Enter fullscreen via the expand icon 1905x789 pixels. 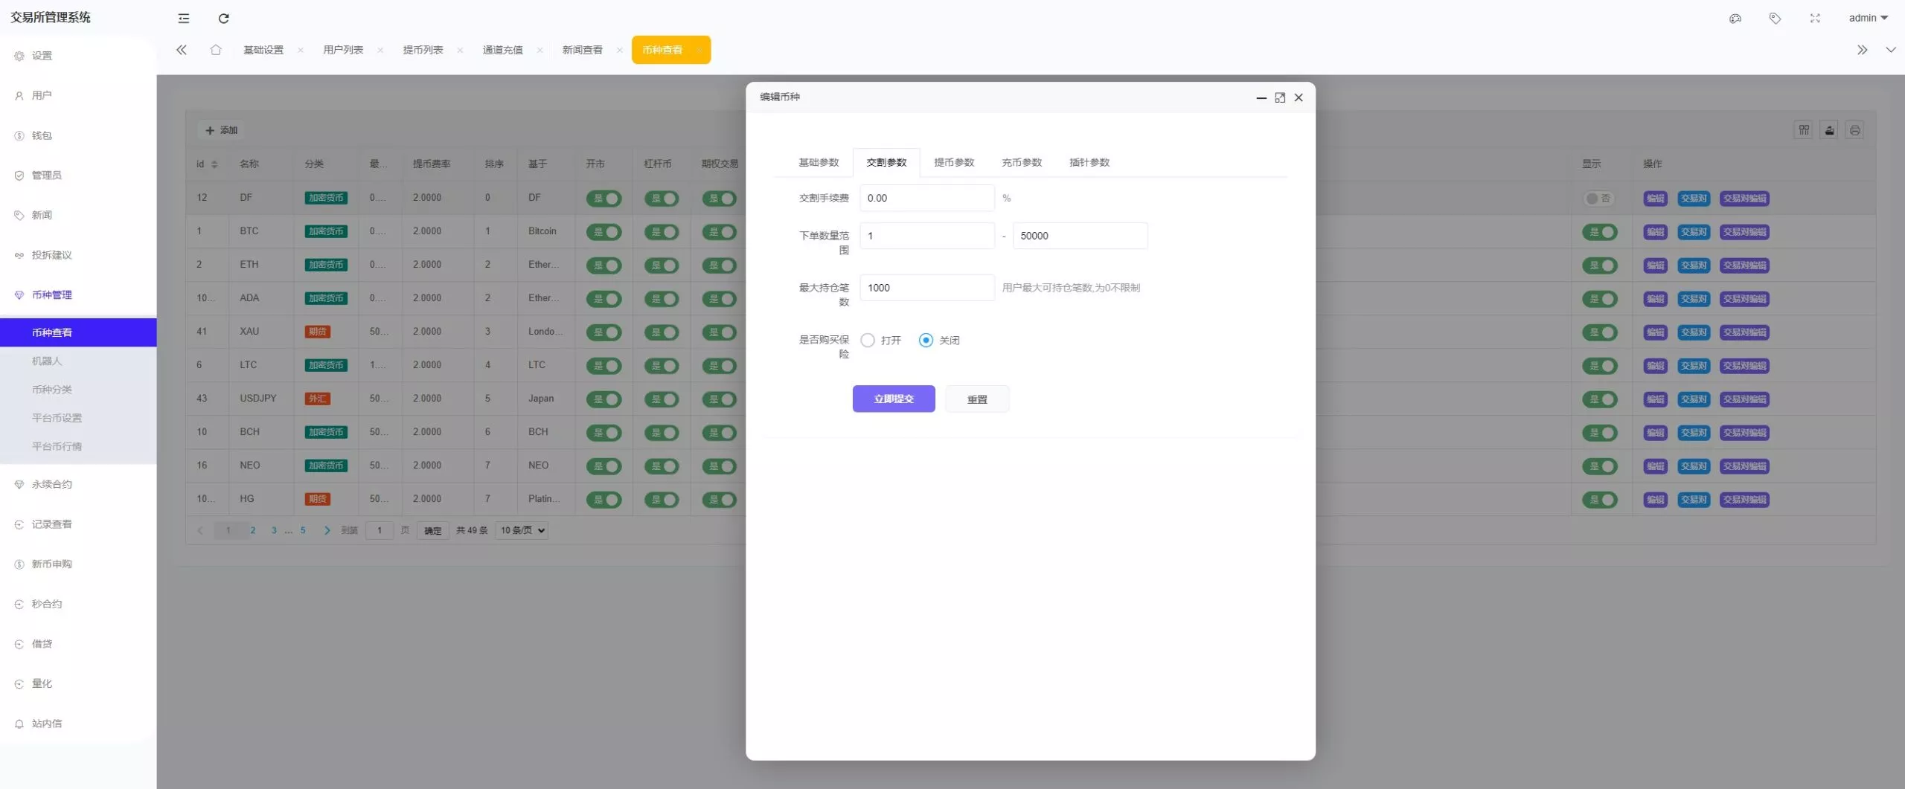(1814, 19)
